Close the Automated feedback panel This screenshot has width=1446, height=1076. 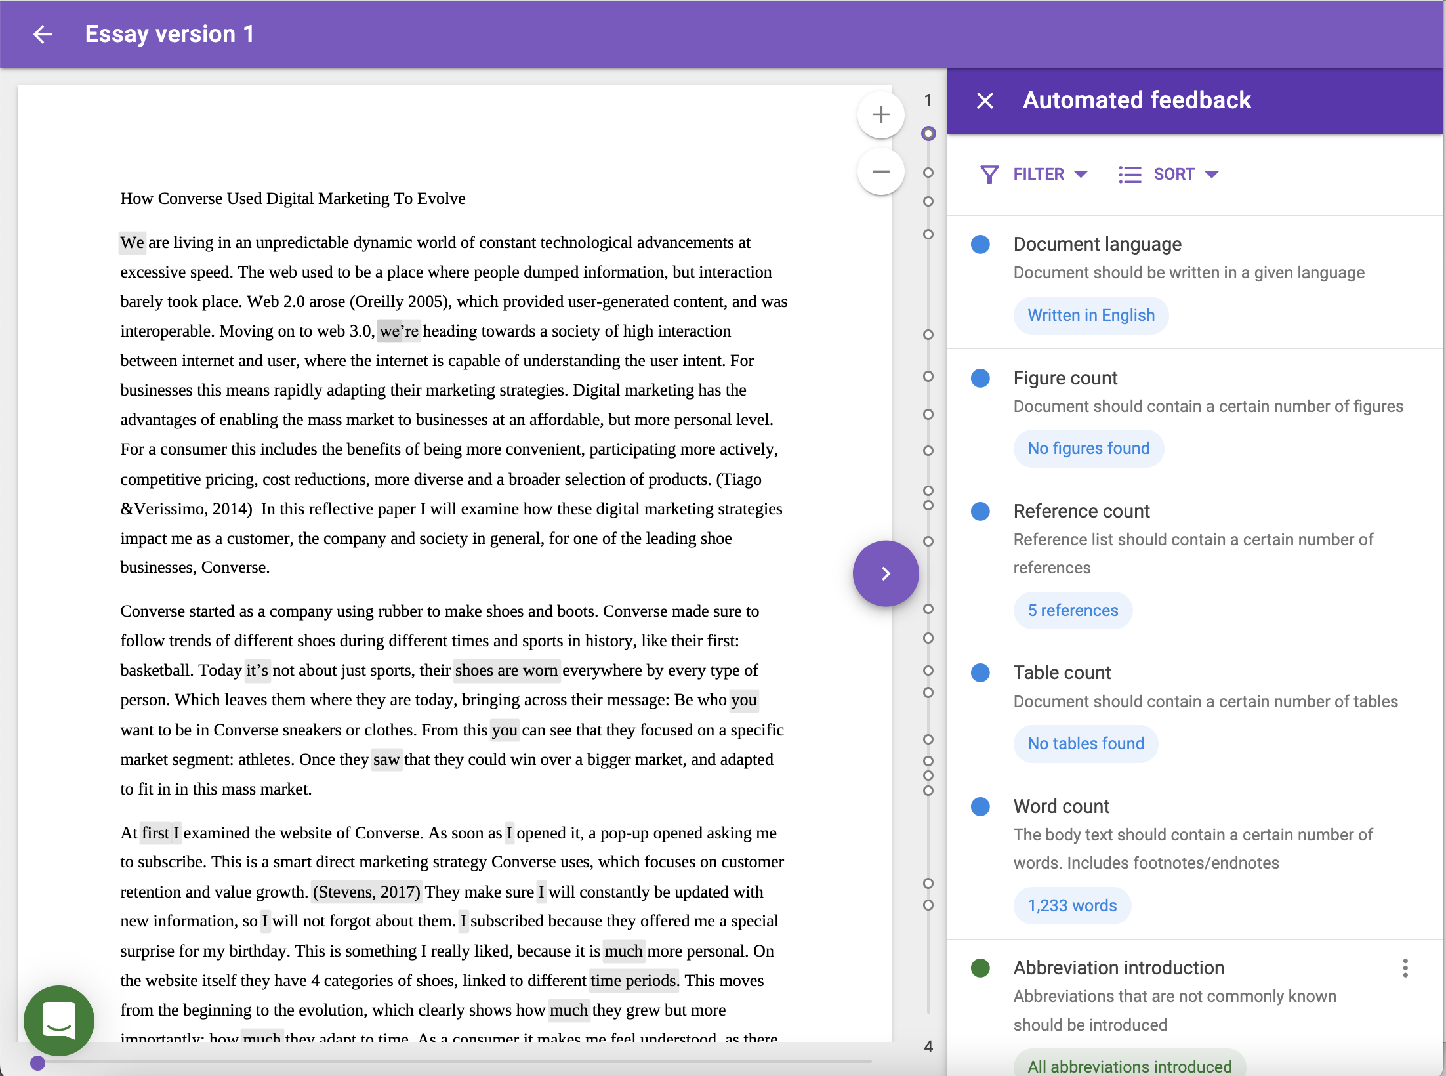(985, 100)
